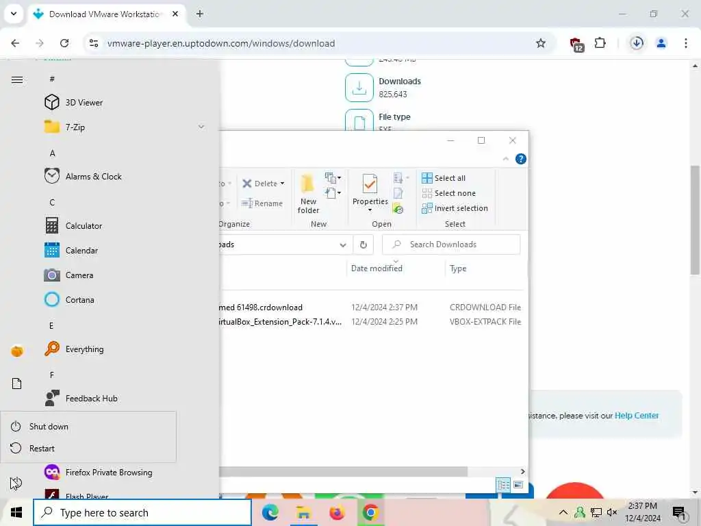Open the user account pumpkin avatar

coord(17,351)
